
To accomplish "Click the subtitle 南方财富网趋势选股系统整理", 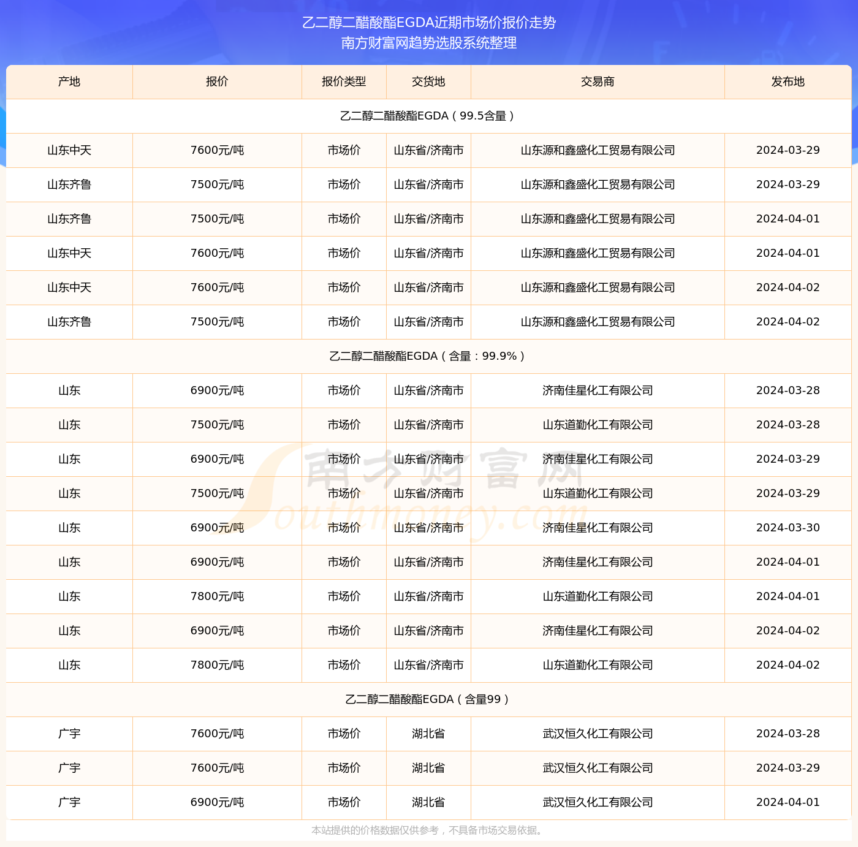I will (429, 43).
